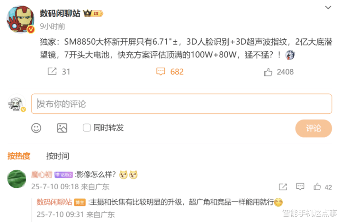Screen dimensions: 341x222
Task: Open 数码闲聊站 link in the reply
Action: point(54,202)
